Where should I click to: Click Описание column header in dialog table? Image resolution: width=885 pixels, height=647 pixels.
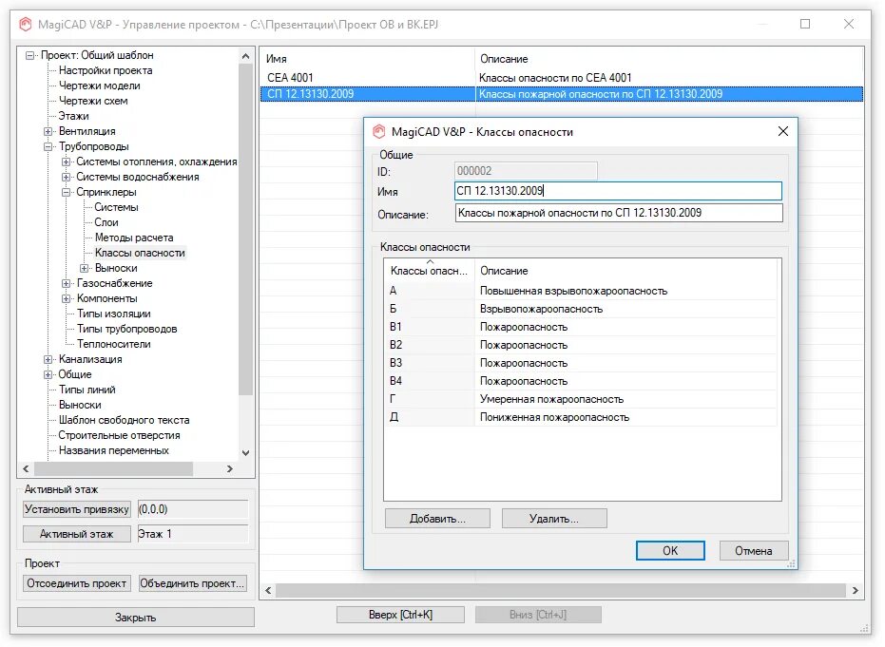click(x=625, y=272)
